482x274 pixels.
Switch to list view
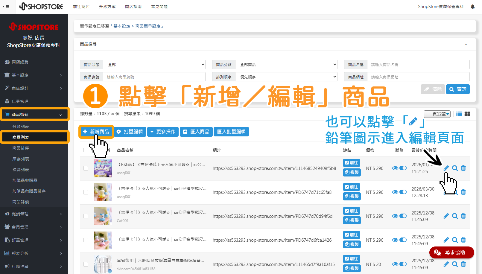point(459,114)
